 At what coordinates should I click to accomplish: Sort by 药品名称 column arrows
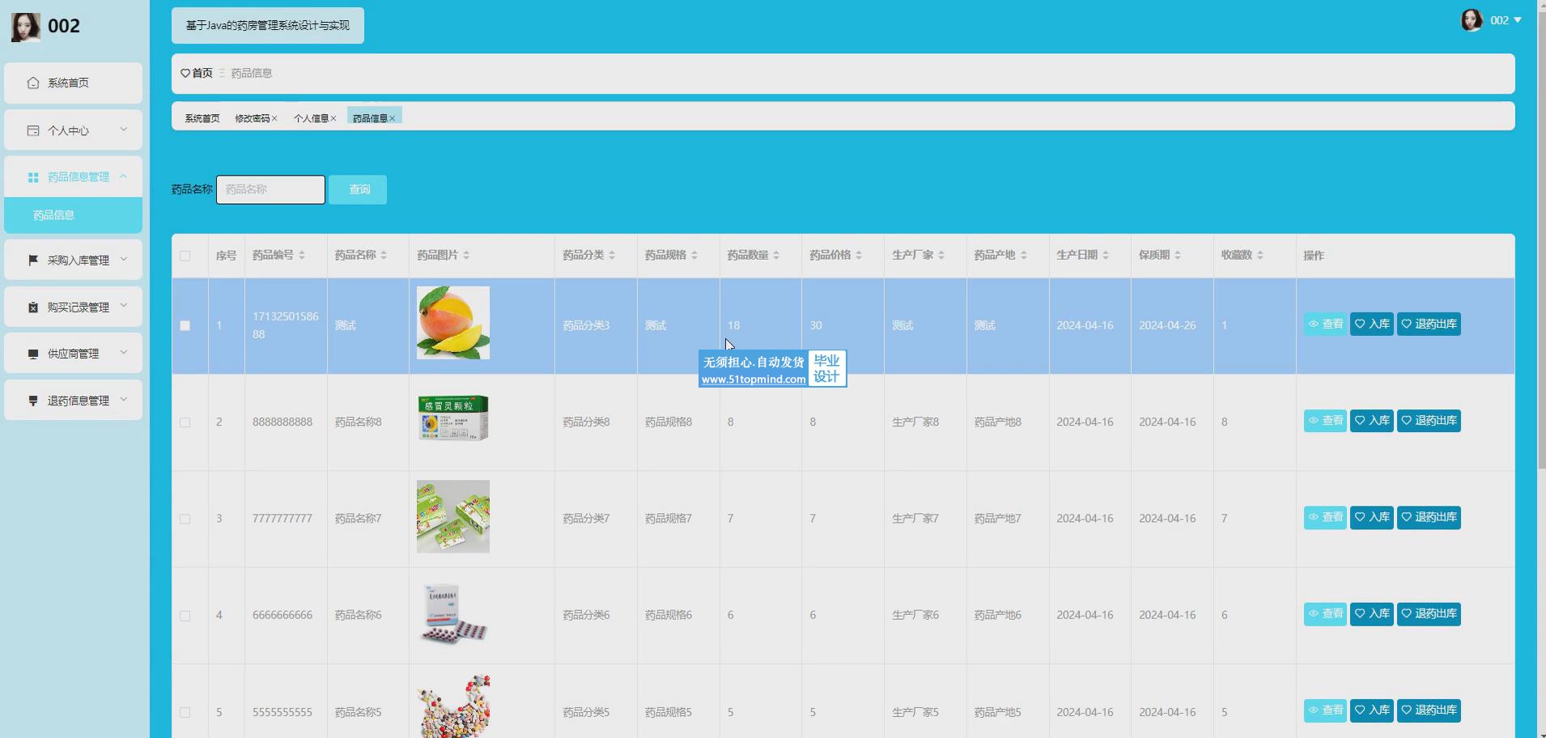384,255
